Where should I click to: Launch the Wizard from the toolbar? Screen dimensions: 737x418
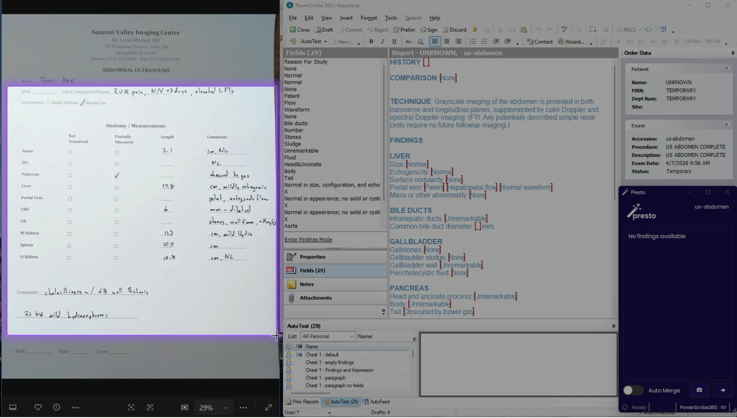click(x=573, y=41)
